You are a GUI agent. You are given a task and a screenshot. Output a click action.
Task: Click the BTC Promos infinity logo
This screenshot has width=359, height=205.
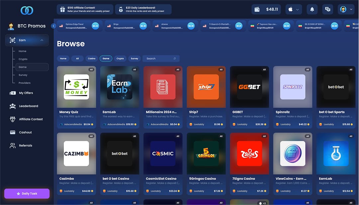(x=27, y=10)
